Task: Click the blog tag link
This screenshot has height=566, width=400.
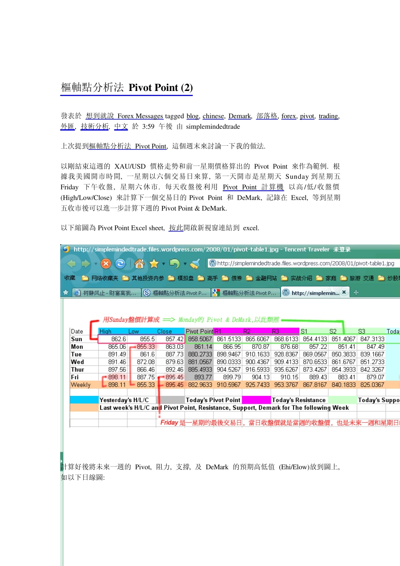Action: (192, 116)
